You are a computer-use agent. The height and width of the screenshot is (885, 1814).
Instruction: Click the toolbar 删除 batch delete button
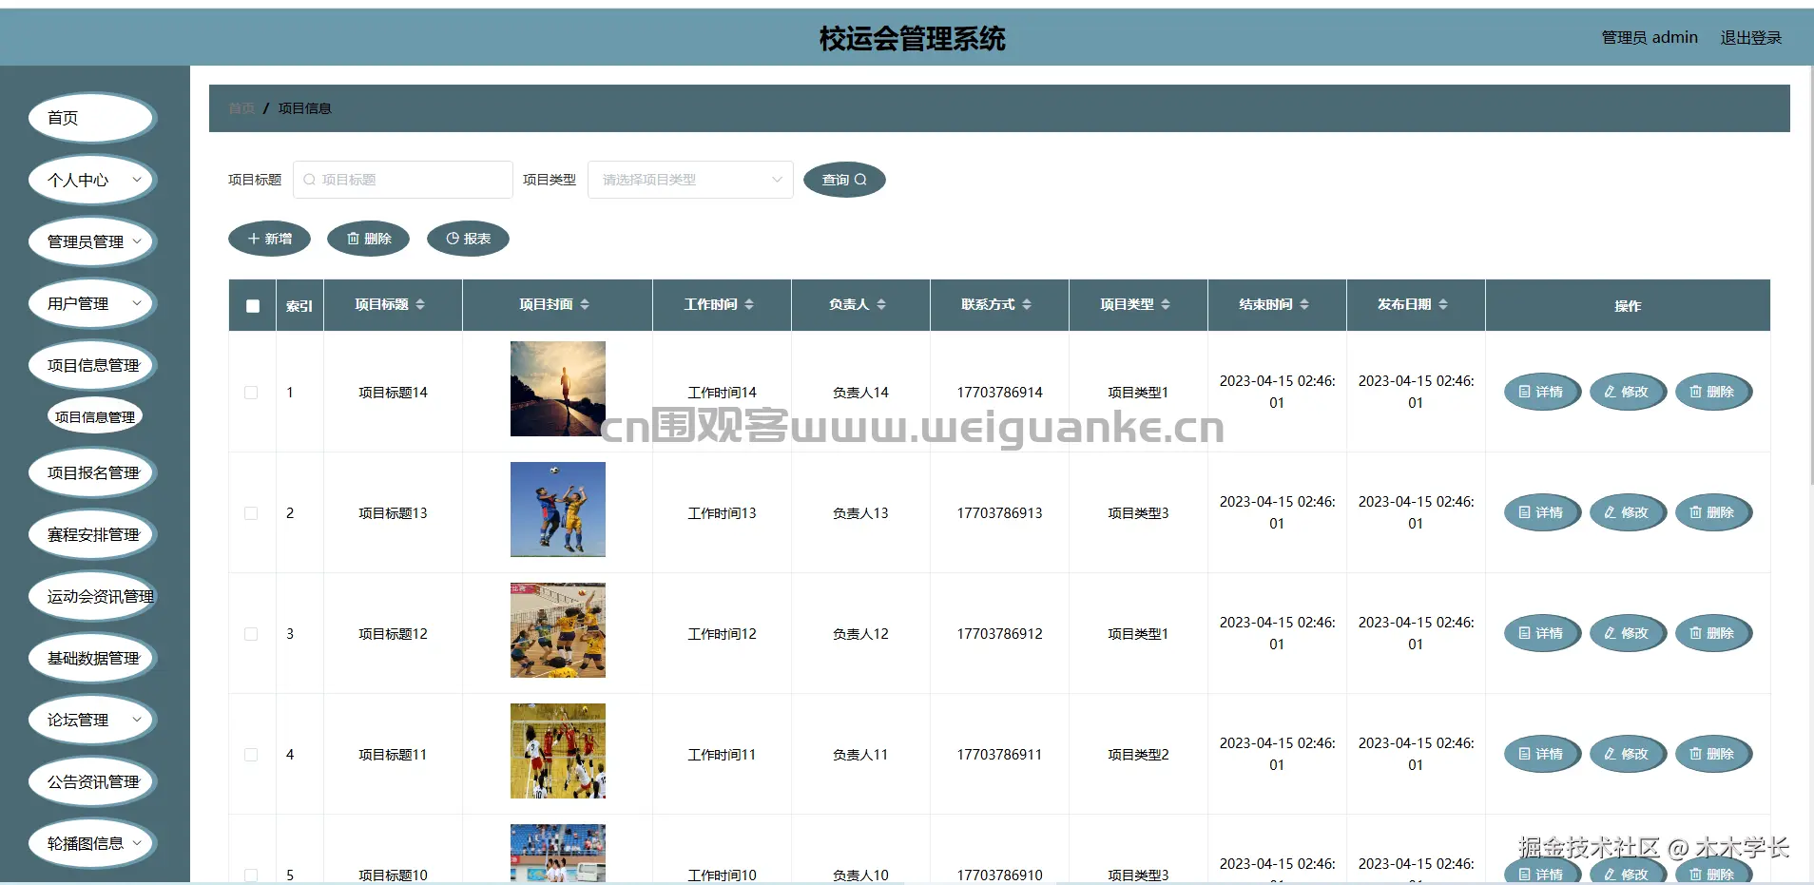pyautogui.click(x=368, y=239)
